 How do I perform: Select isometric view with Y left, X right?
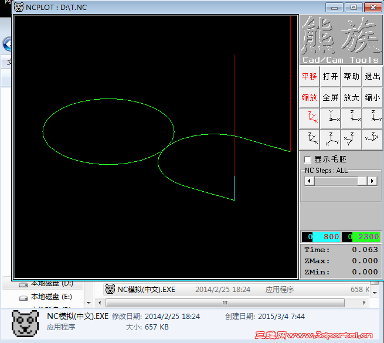(373, 140)
